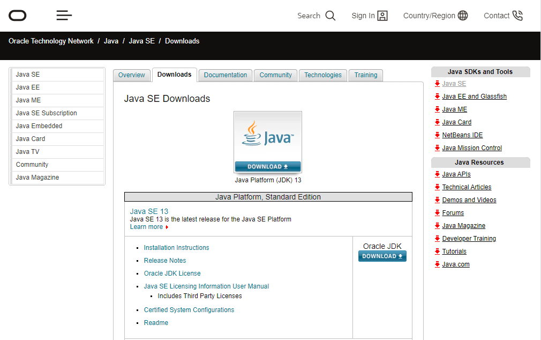Open the Documentation tab

[226, 75]
